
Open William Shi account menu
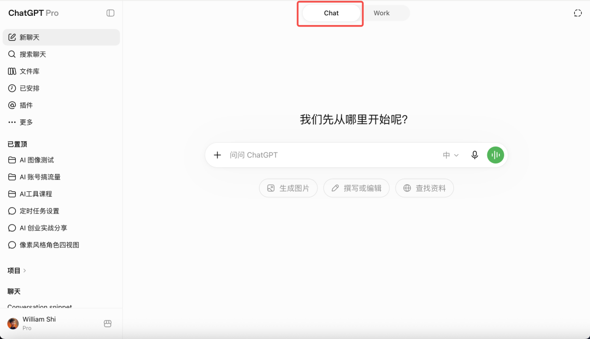[x=61, y=324]
